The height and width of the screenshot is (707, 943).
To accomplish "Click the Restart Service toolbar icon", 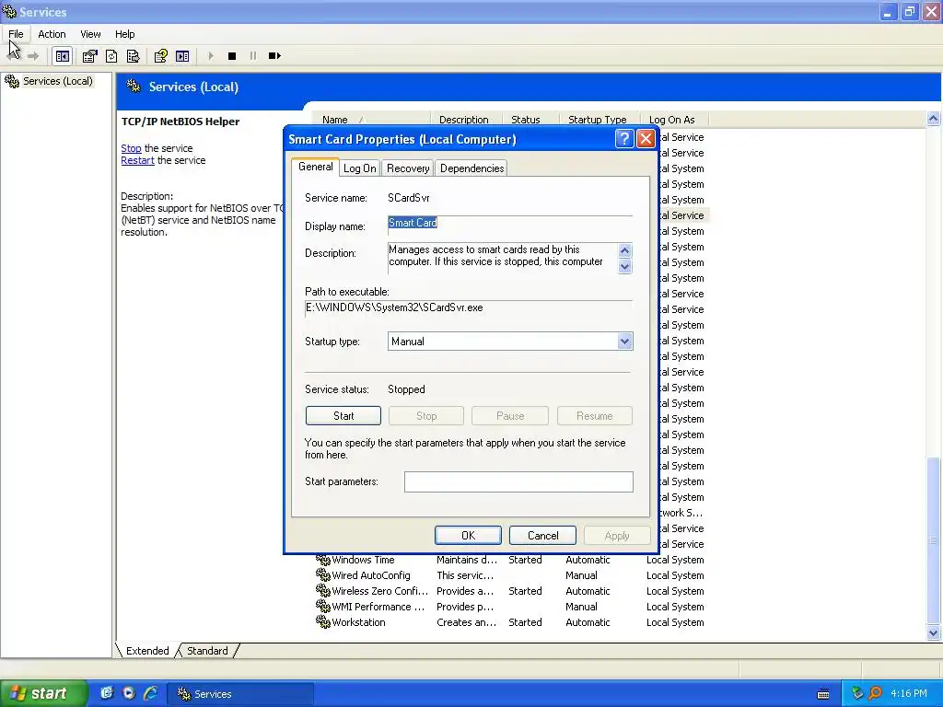I will (274, 56).
